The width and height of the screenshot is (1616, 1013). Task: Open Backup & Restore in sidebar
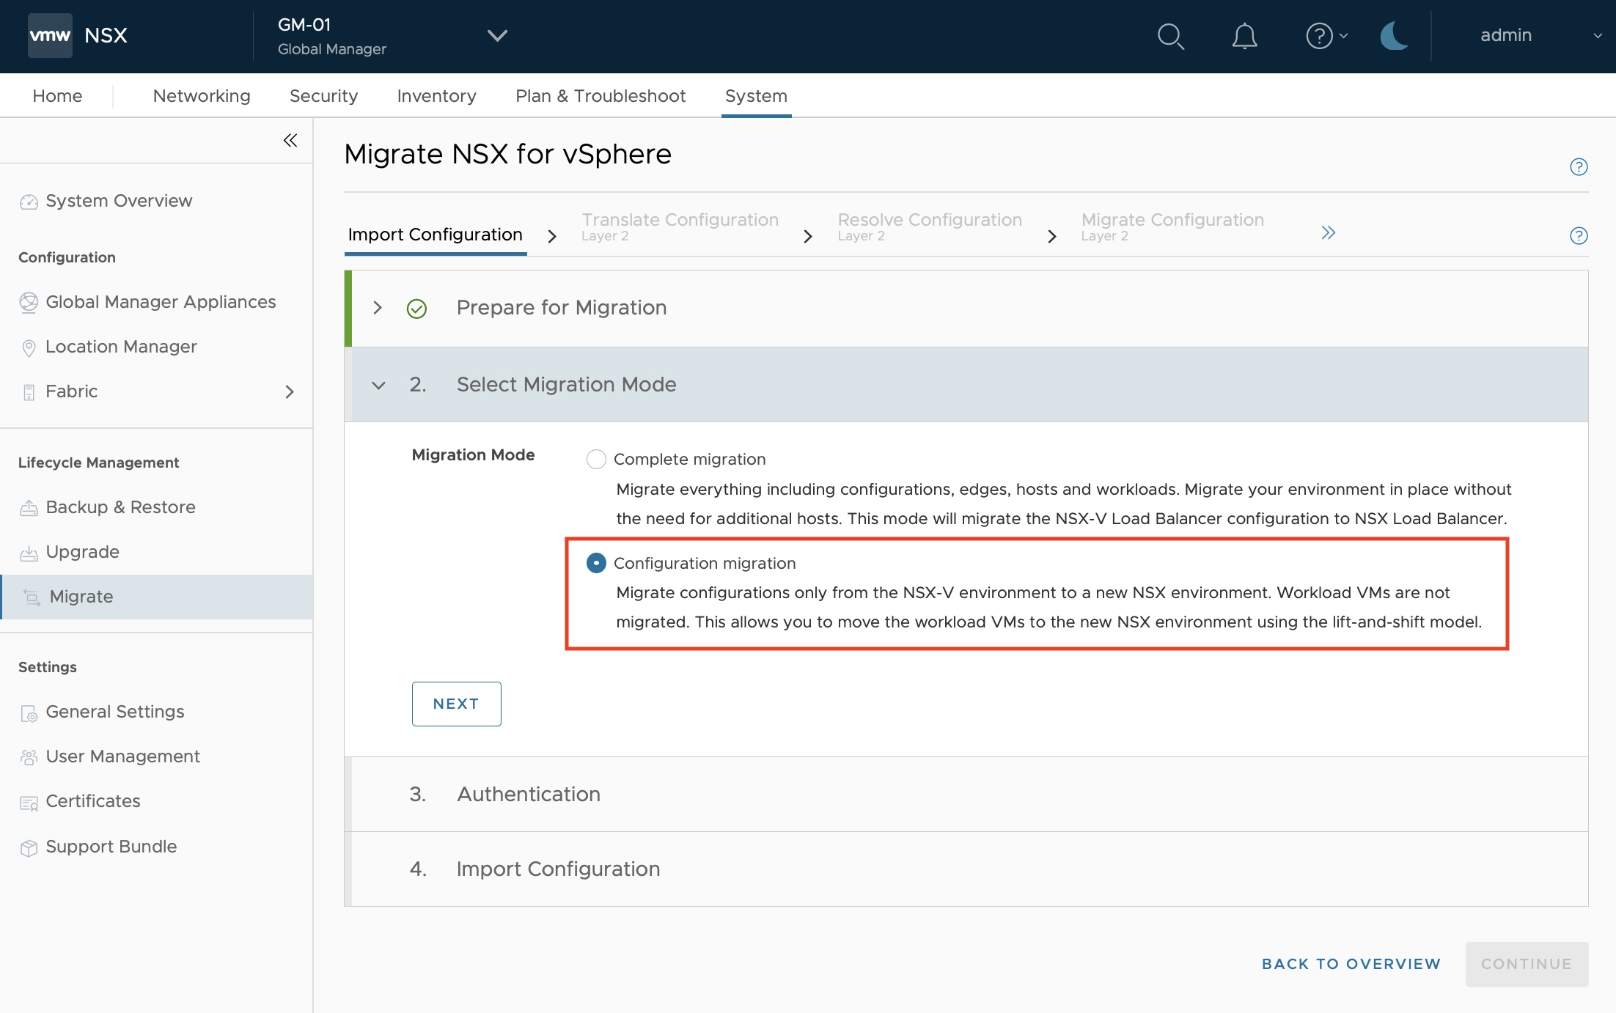[120, 507]
